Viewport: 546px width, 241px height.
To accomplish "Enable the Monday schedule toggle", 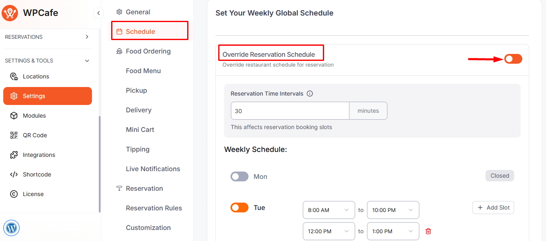I will pos(239,176).
